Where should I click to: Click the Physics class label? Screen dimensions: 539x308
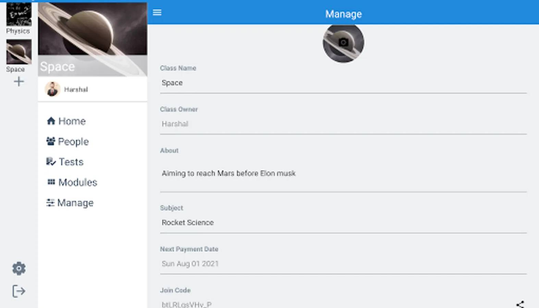point(18,31)
